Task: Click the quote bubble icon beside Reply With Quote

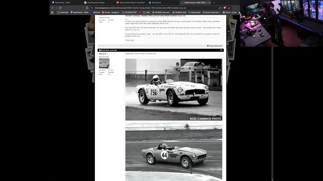Action: pyautogui.click(x=208, y=46)
